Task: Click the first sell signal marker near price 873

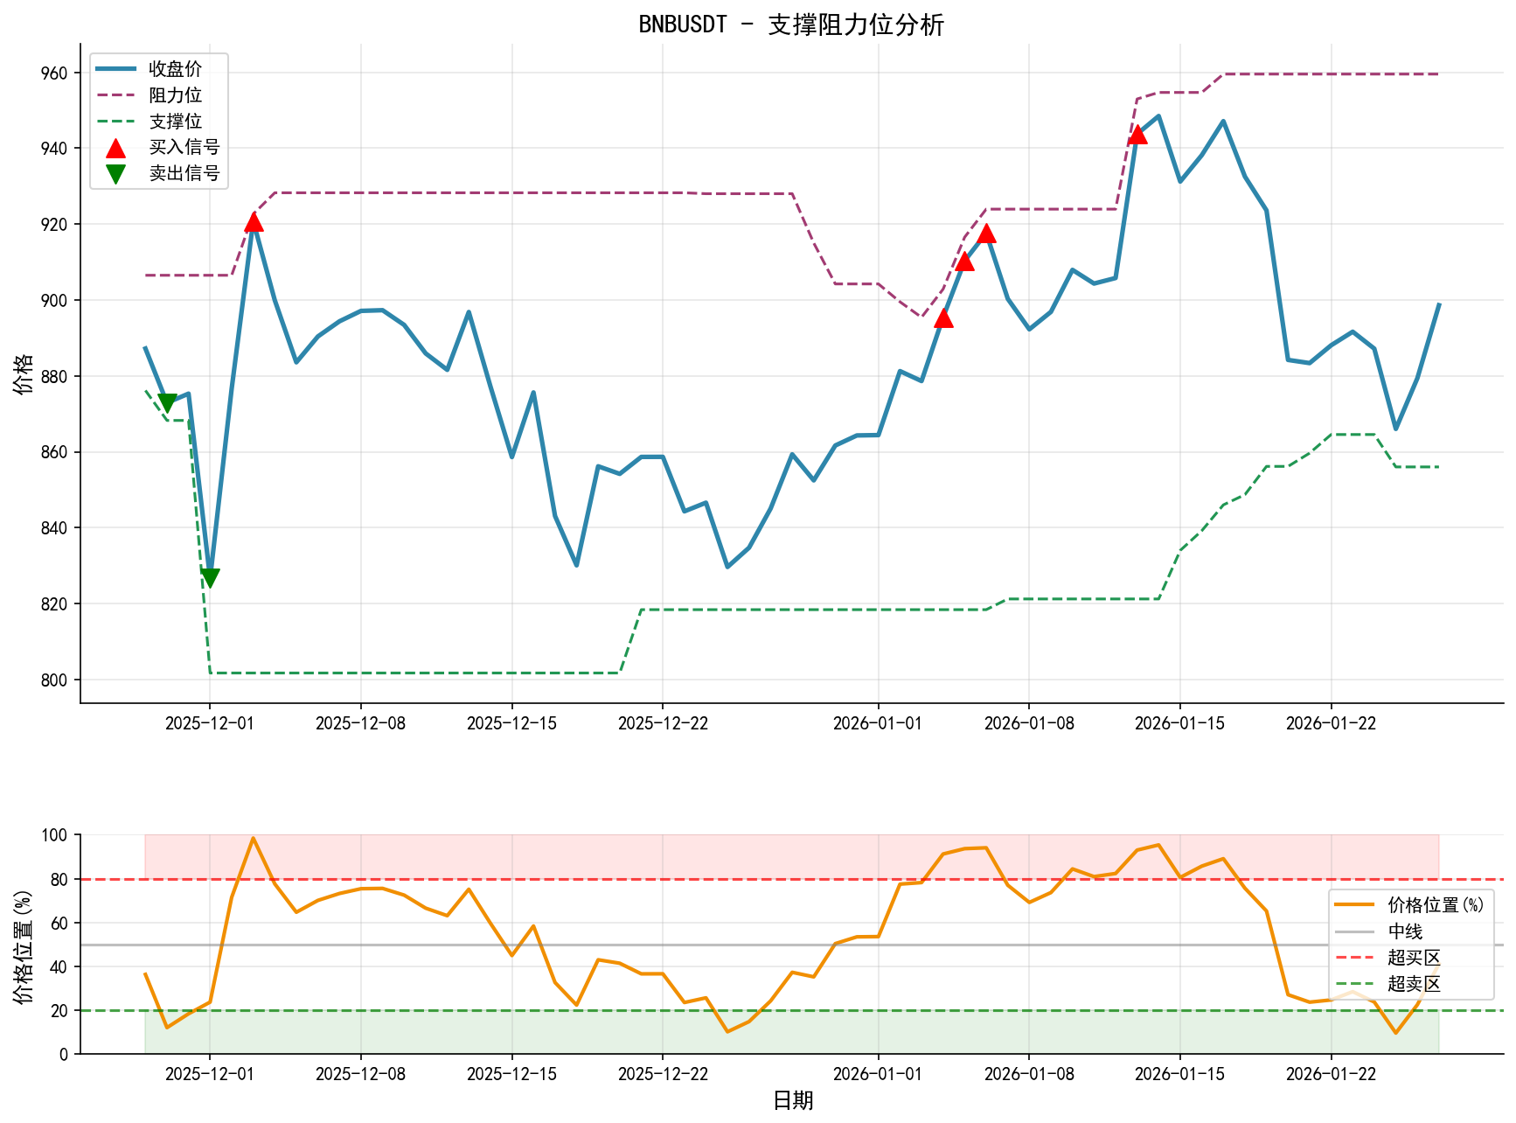Action: click(x=167, y=403)
